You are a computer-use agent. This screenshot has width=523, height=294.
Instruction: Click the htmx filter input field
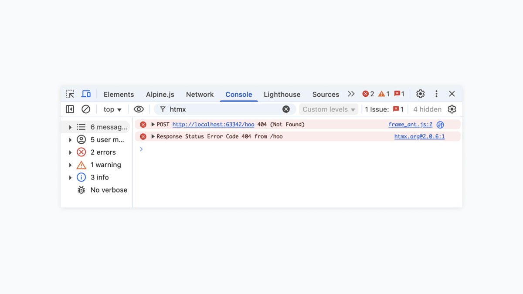click(224, 109)
